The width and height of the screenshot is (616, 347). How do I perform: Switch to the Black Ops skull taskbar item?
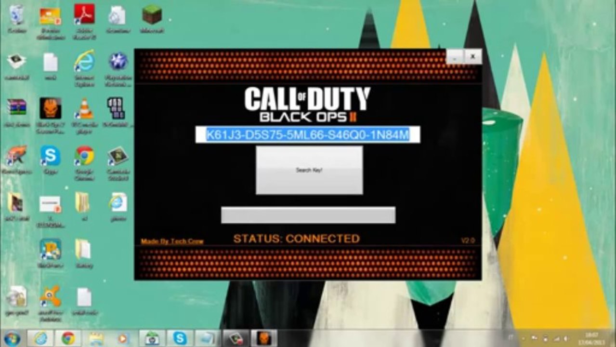264,338
